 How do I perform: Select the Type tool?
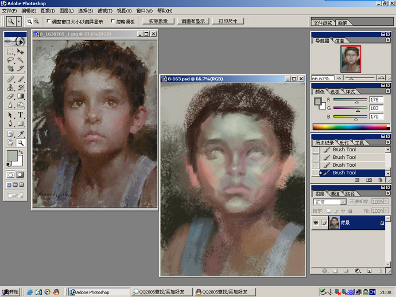click(x=21, y=115)
